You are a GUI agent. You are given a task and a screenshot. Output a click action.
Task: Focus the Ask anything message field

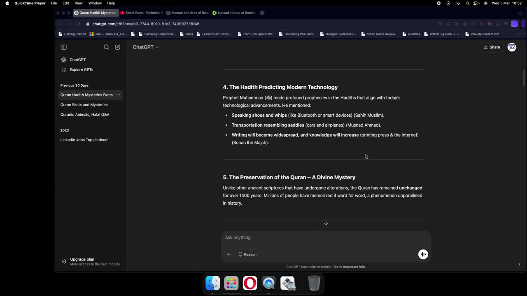(326, 238)
